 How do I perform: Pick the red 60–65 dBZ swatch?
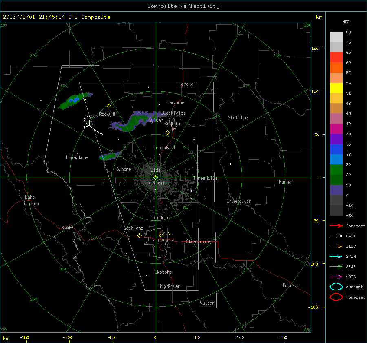pyautogui.click(x=336, y=58)
